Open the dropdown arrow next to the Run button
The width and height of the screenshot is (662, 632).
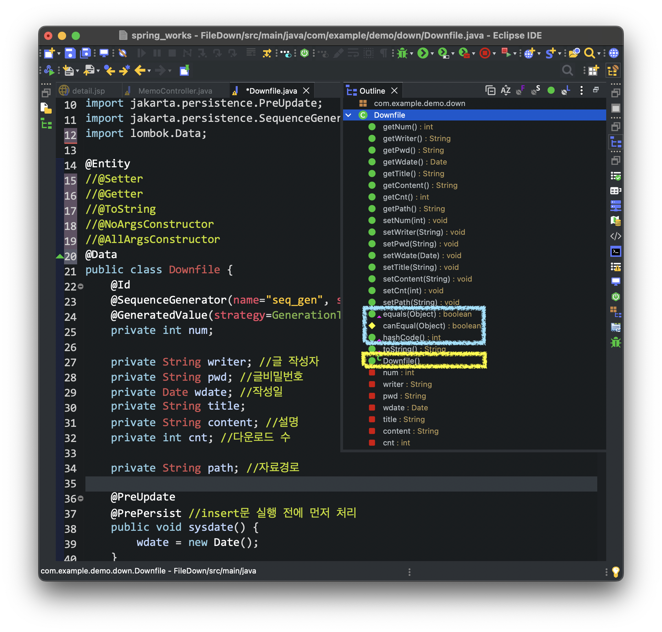coord(432,54)
